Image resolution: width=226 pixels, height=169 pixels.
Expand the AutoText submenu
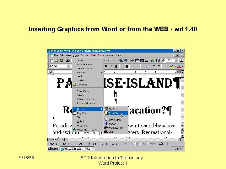(88, 72)
